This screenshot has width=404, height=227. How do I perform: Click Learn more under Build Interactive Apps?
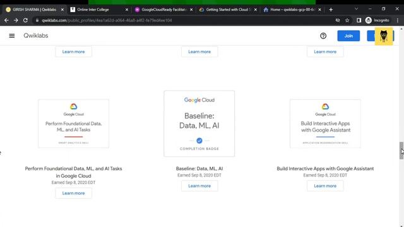point(325,186)
